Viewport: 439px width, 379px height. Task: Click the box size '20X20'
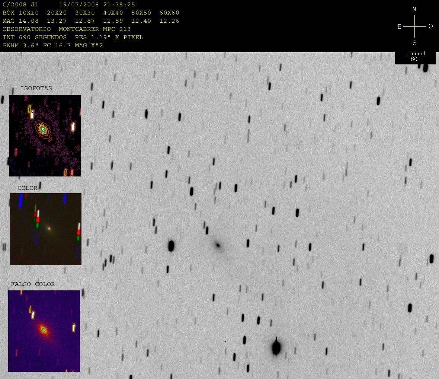[57, 13]
